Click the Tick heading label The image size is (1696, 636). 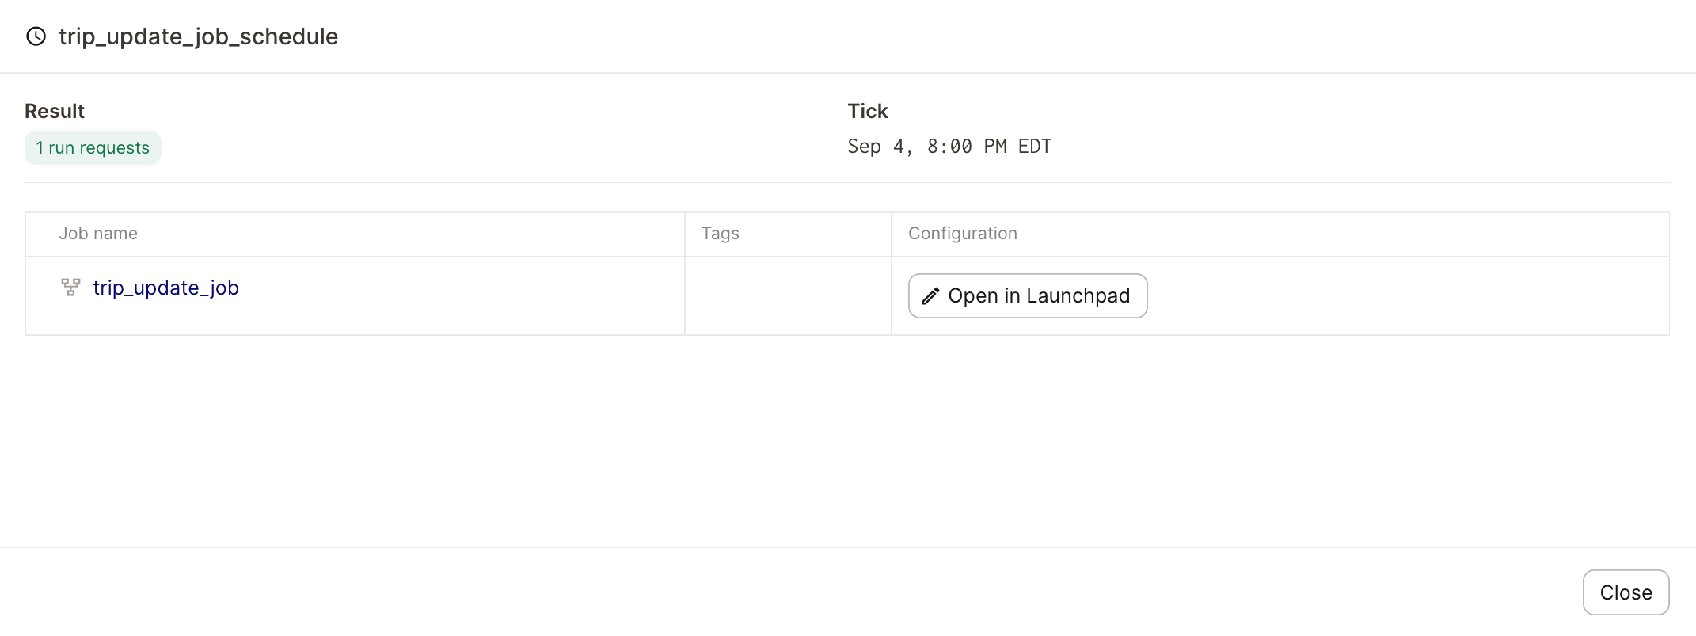(x=868, y=111)
